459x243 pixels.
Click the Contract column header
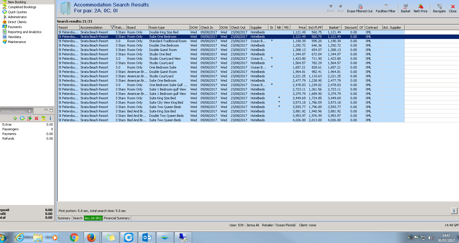(x=374, y=28)
